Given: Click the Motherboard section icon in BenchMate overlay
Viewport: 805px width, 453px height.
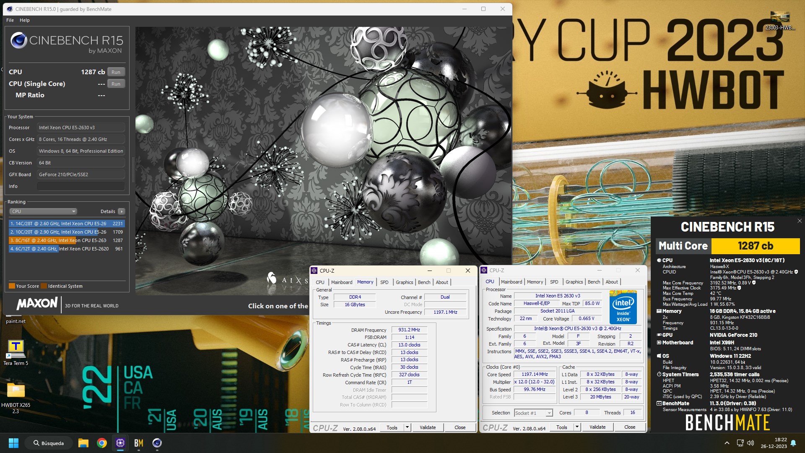Looking at the screenshot, I should coord(659,343).
